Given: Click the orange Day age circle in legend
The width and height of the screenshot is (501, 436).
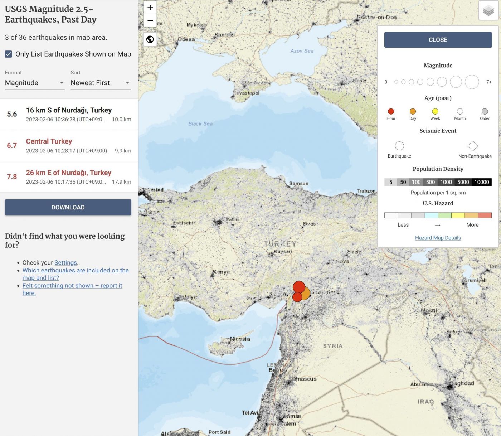Looking at the screenshot, I should coord(413,111).
